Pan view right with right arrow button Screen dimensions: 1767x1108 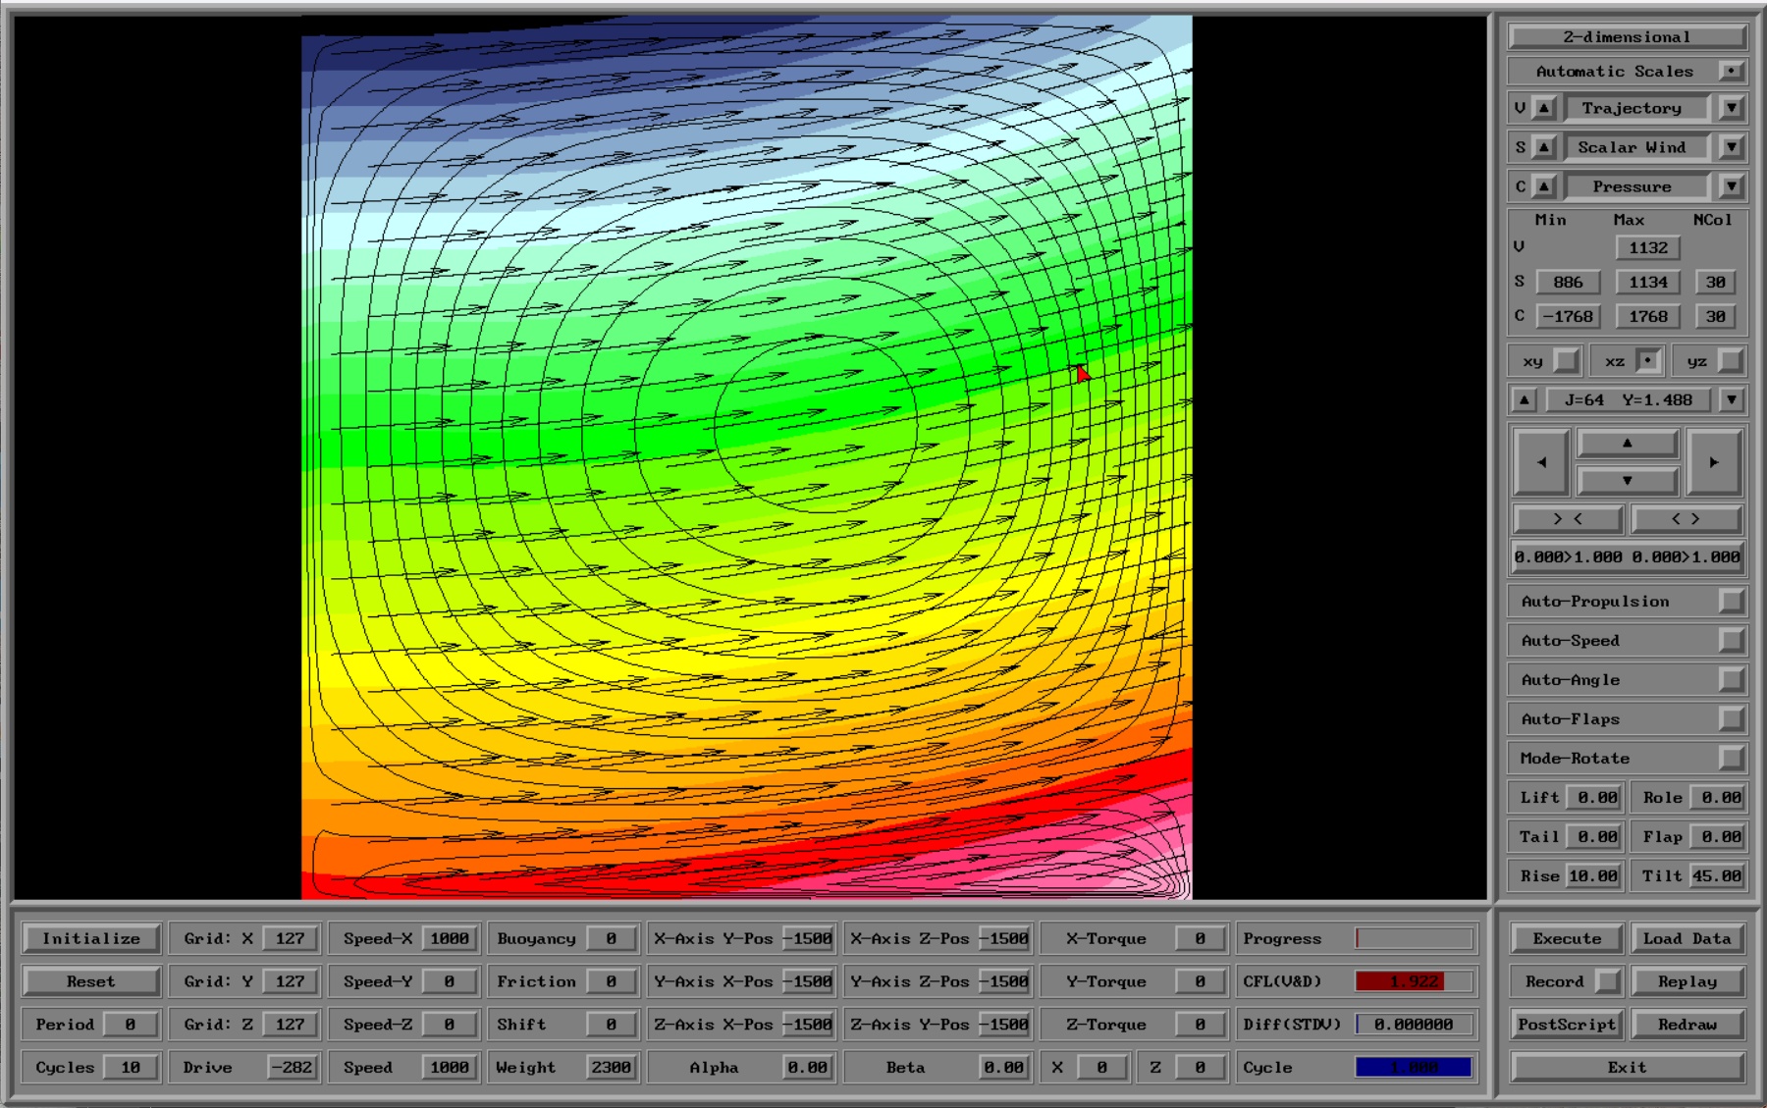[x=1713, y=461]
